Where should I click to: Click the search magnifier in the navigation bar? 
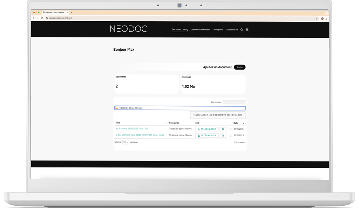(241, 30)
